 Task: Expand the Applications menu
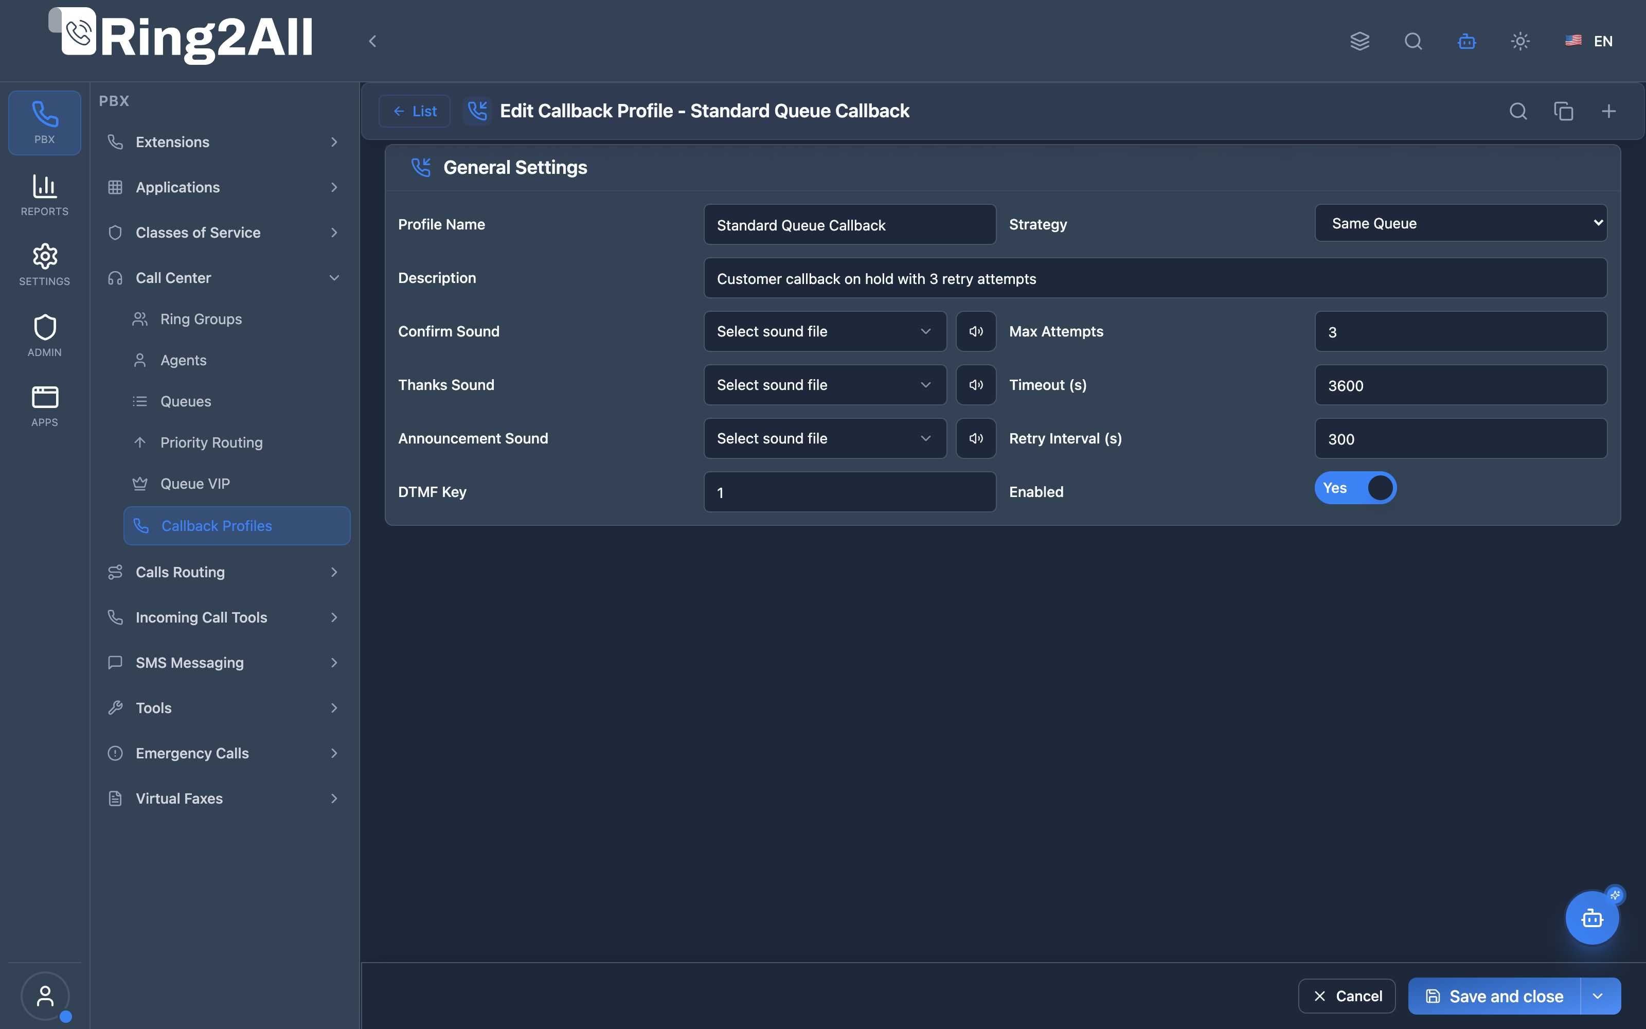tap(223, 187)
